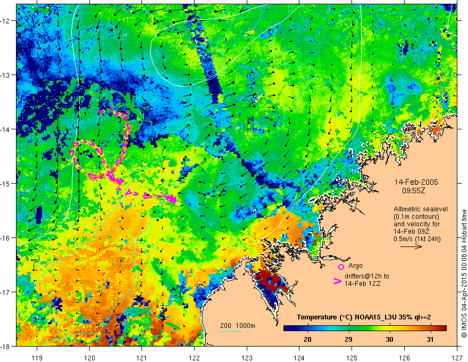The image size is (468, 362).
Task: Click longitude axis label '125'
Action: pos(352,358)
